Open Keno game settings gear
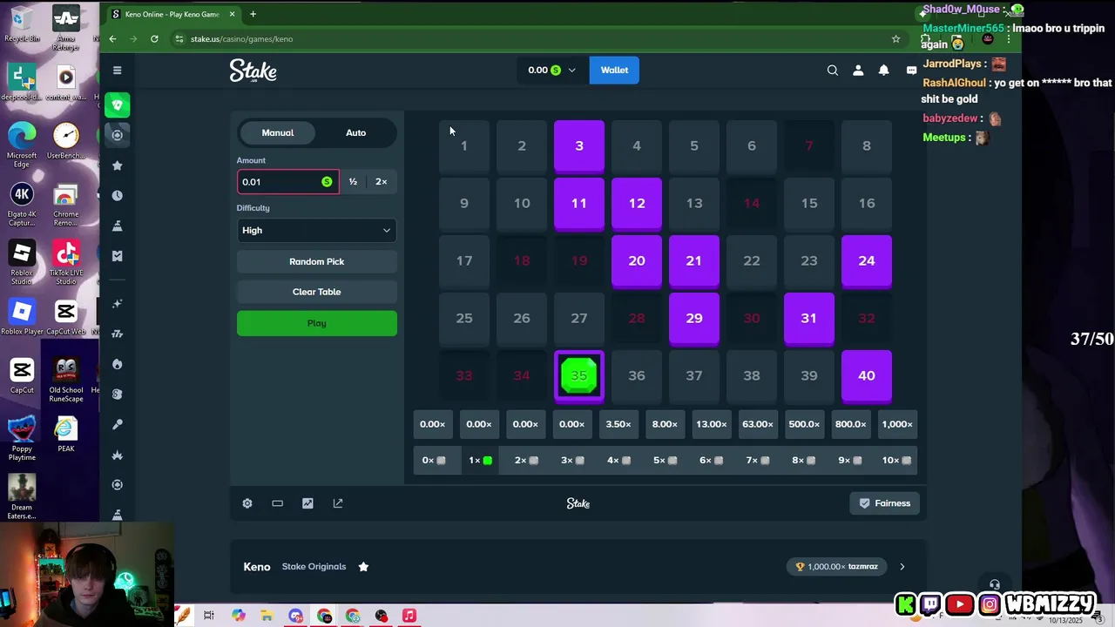The image size is (1115, 627). [247, 503]
